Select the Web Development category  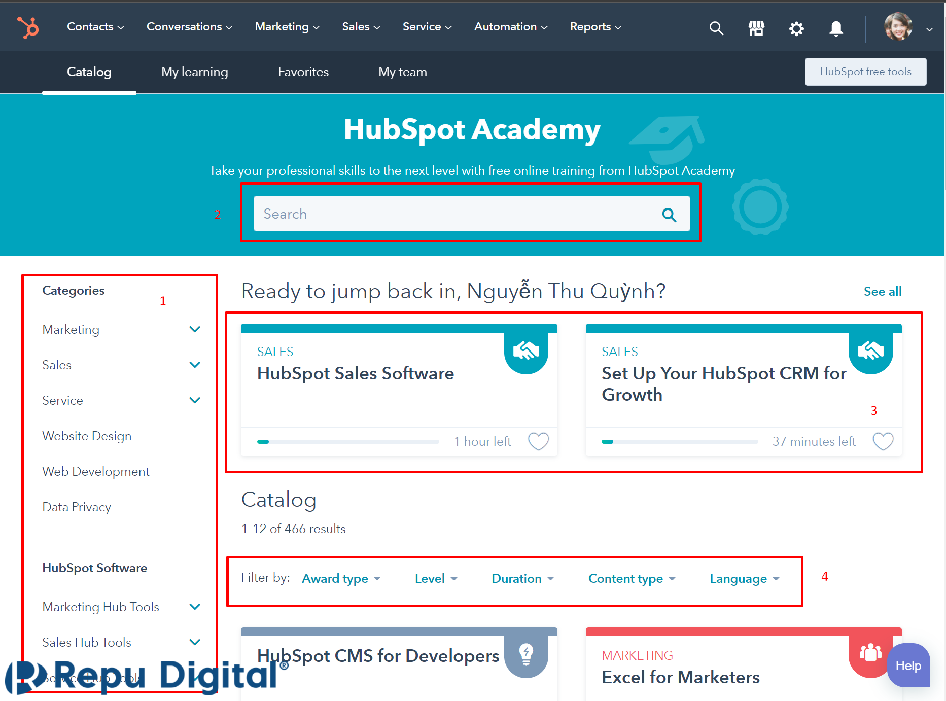tap(96, 472)
